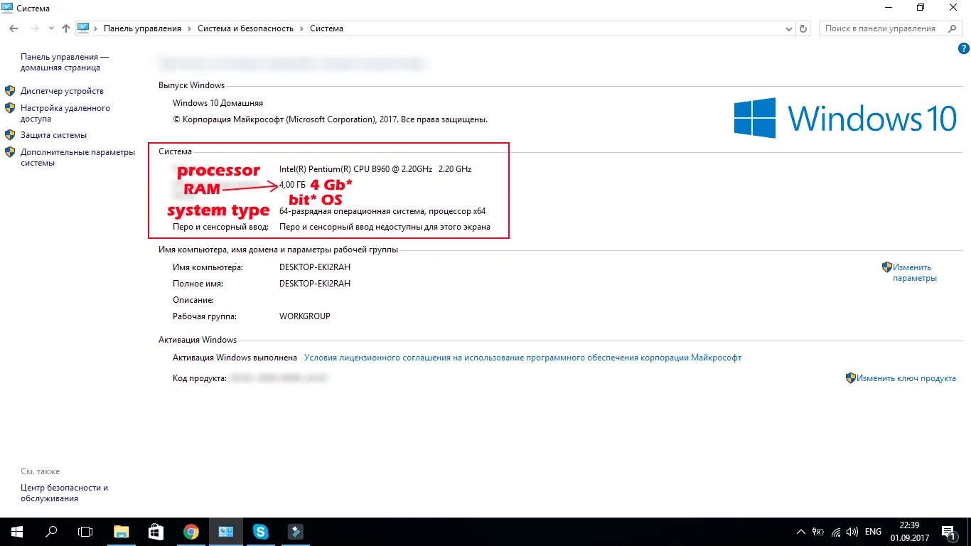The width and height of the screenshot is (971, 546).
Task: Open help with the blue question mark
Action: pos(964,48)
